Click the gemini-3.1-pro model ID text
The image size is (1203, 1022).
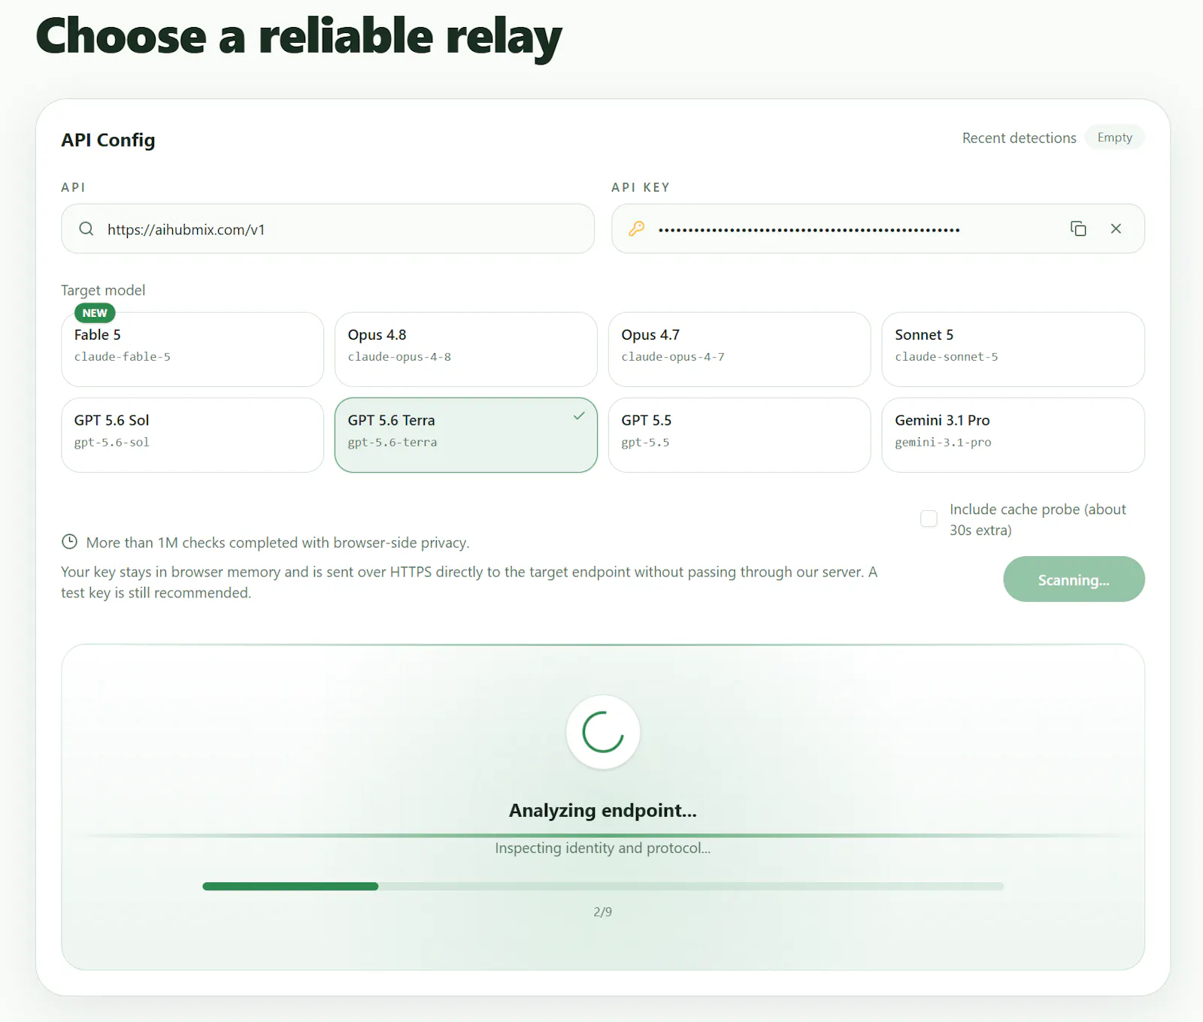943,443
